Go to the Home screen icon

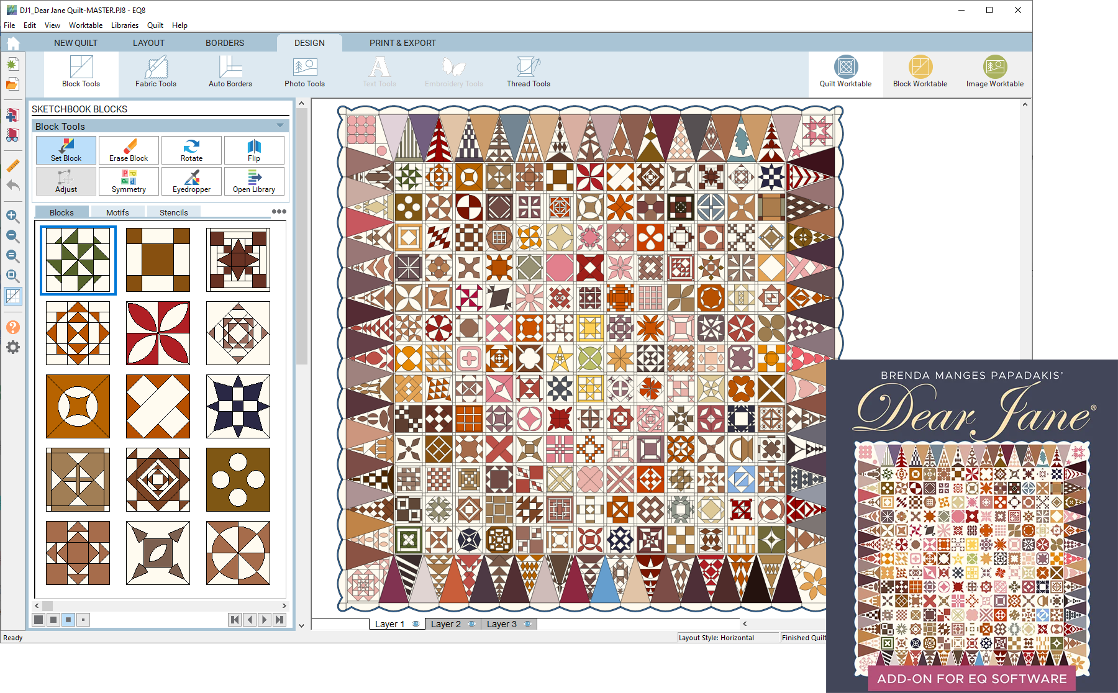13,43
